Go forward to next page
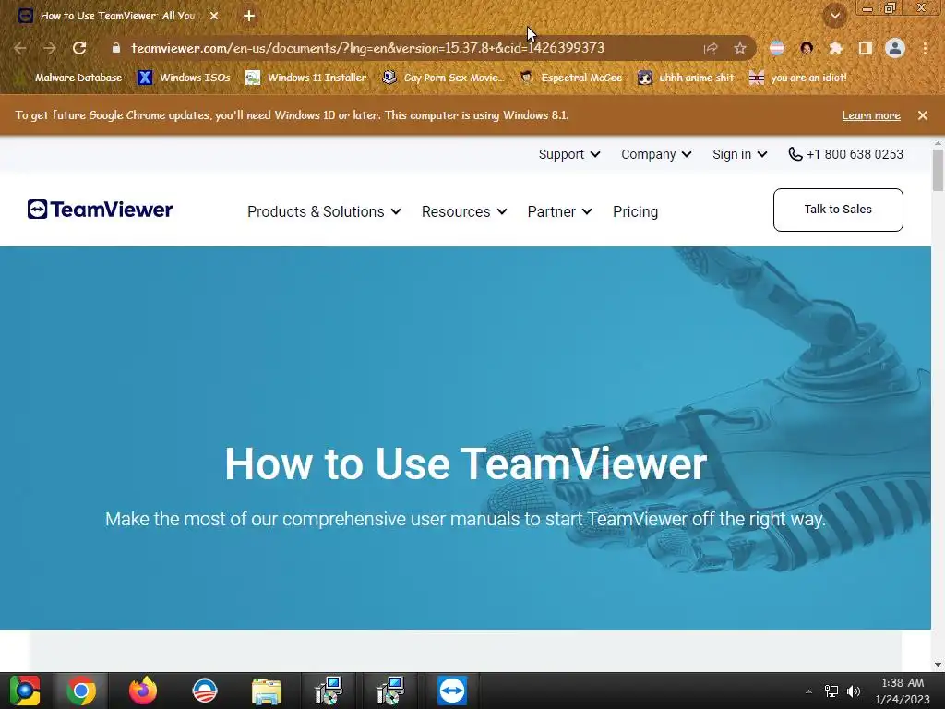Viewport: 945px width, 709px height. point(50,48)
